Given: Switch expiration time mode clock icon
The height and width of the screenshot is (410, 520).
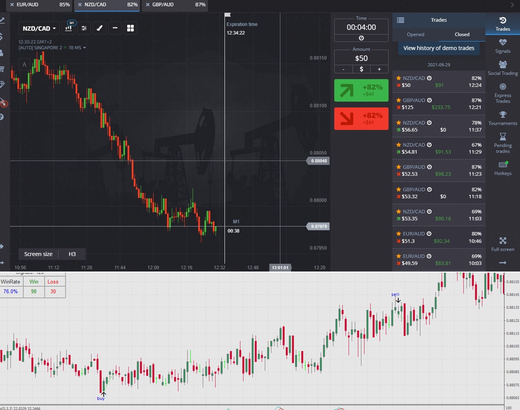Looking at the screenshot, I should [361, 38].
